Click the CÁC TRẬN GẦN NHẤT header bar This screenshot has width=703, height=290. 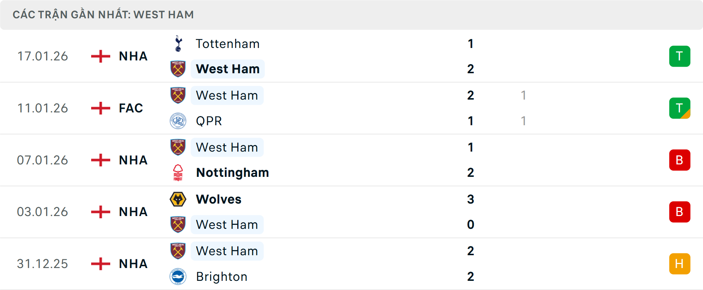click(351, 15)
